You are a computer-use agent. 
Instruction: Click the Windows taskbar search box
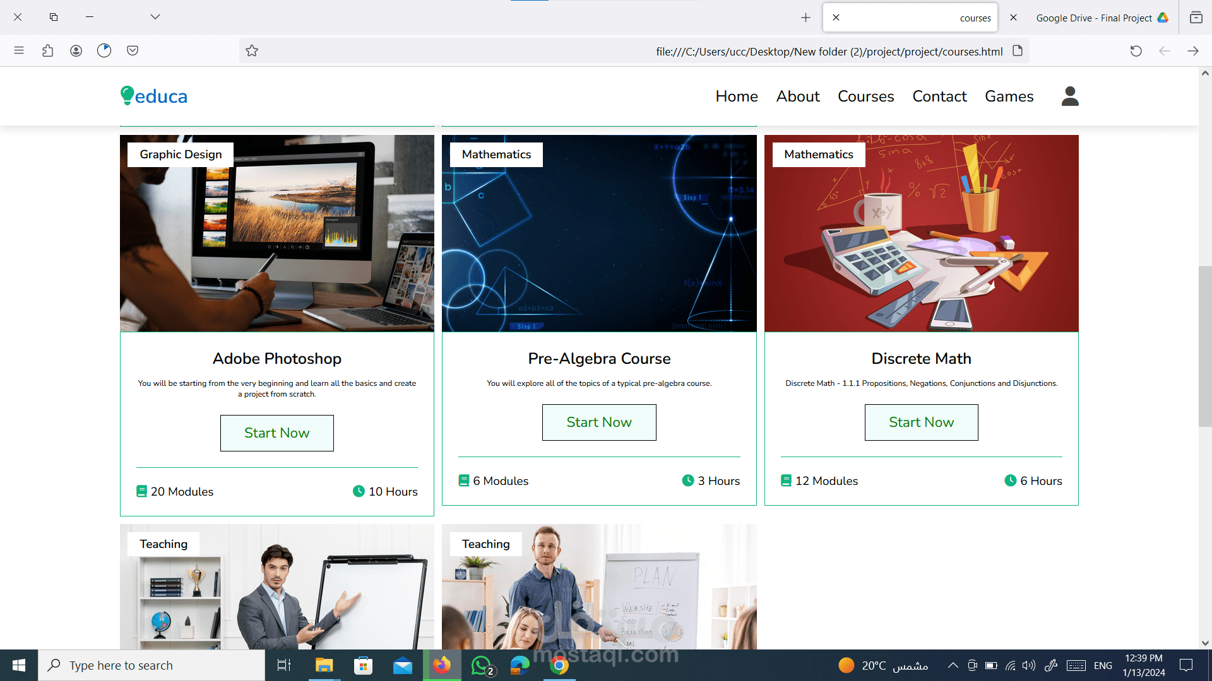pos(151,665)
